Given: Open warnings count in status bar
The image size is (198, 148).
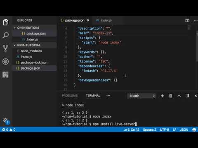Looking at the screenshot, I should (12, 129).
